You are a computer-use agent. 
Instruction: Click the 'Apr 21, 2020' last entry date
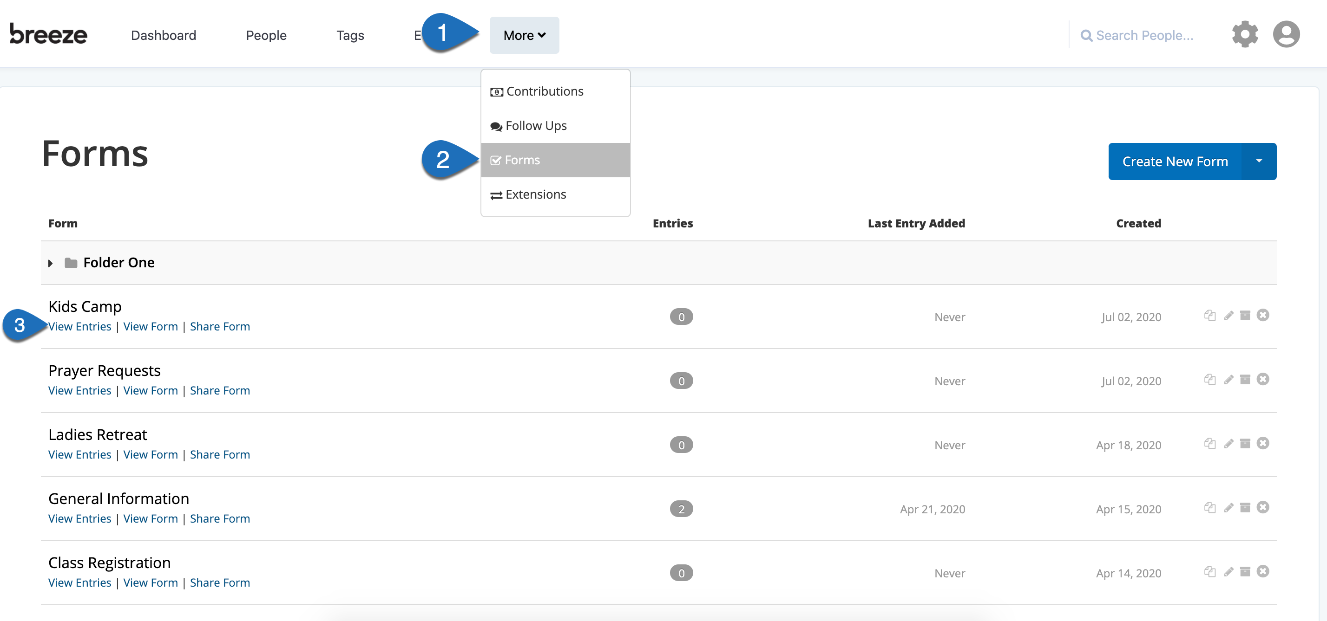(933, 509)
